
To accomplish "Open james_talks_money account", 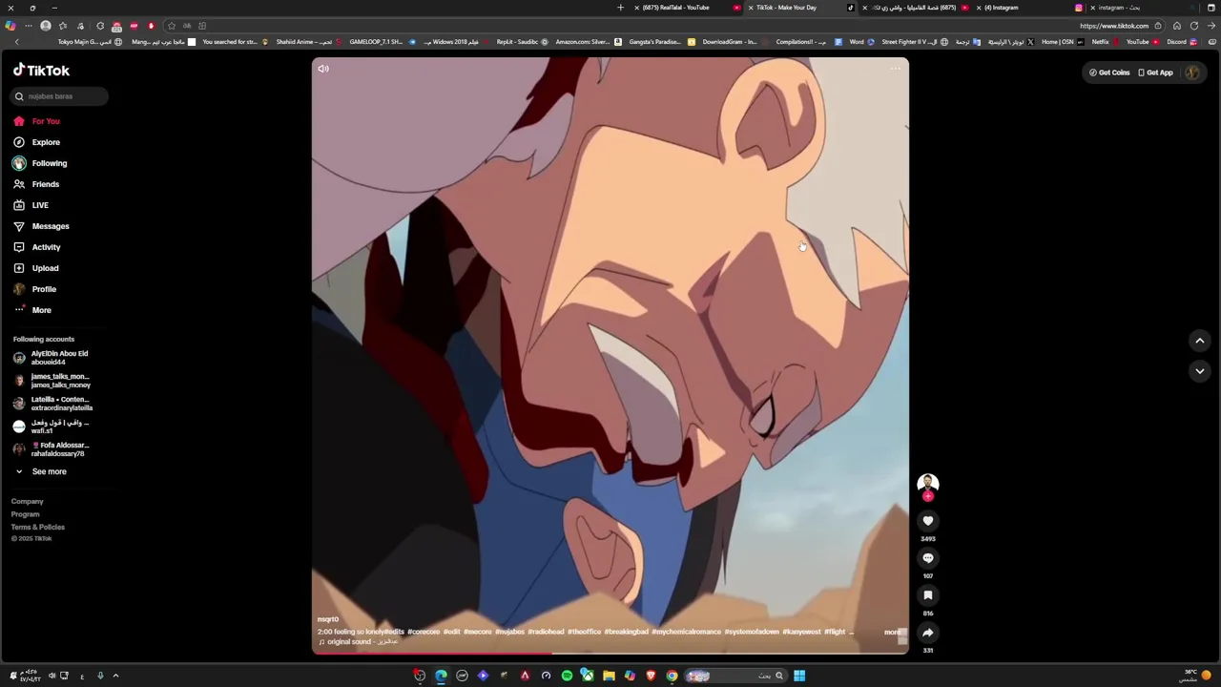I will click(52, 381).
